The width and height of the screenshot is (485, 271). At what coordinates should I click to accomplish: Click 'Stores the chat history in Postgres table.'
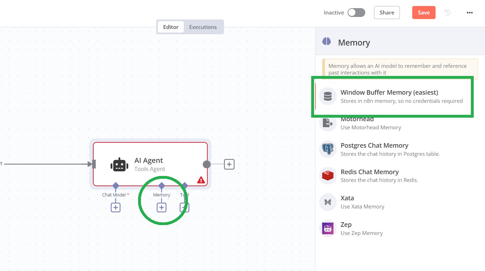(390, 154)
